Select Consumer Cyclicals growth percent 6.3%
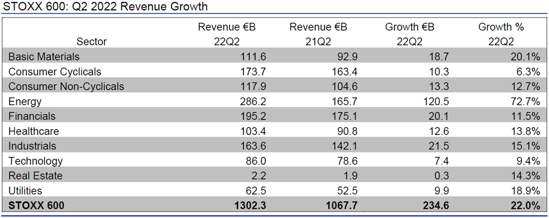The width and height of the screenshot is (549, 218). [x=528, y=72]
